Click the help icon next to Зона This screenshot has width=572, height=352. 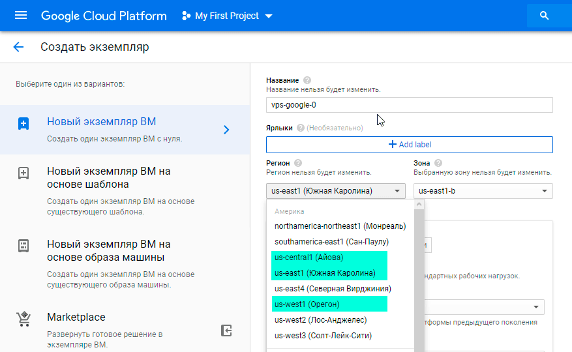pyautogui.click(x=438, y=163)
